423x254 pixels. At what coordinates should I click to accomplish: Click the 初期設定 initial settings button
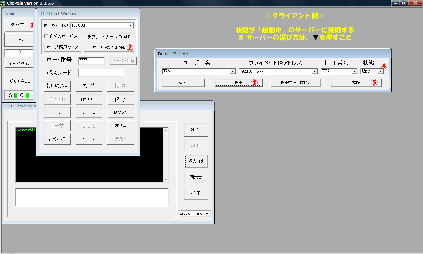(x=57, y=86)
